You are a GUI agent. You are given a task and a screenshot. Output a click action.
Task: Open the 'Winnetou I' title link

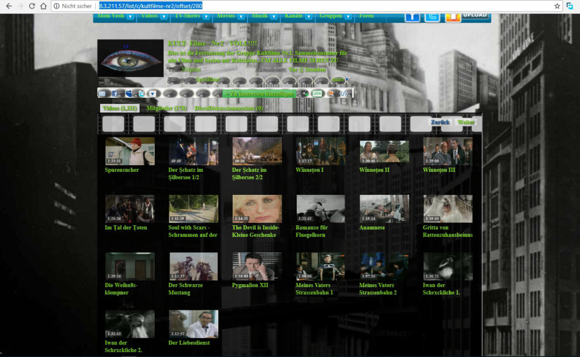point(309,170)
